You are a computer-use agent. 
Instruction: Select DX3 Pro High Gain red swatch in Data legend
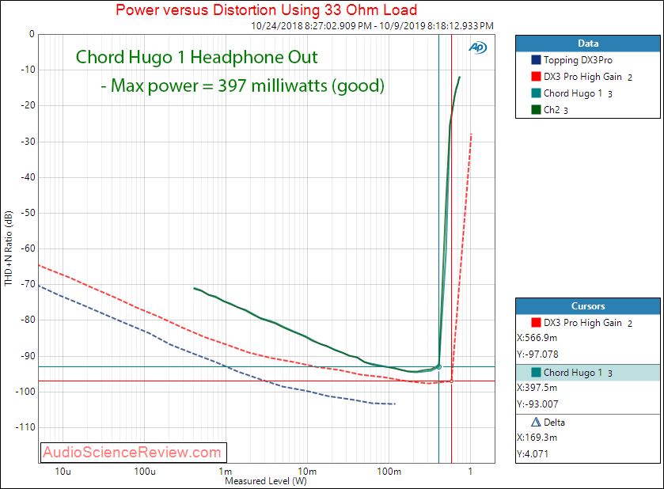536,76
